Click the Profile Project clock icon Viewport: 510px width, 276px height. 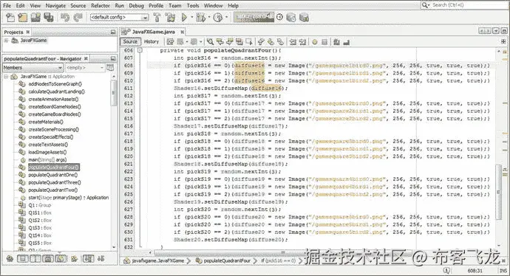tap(217, 17)
